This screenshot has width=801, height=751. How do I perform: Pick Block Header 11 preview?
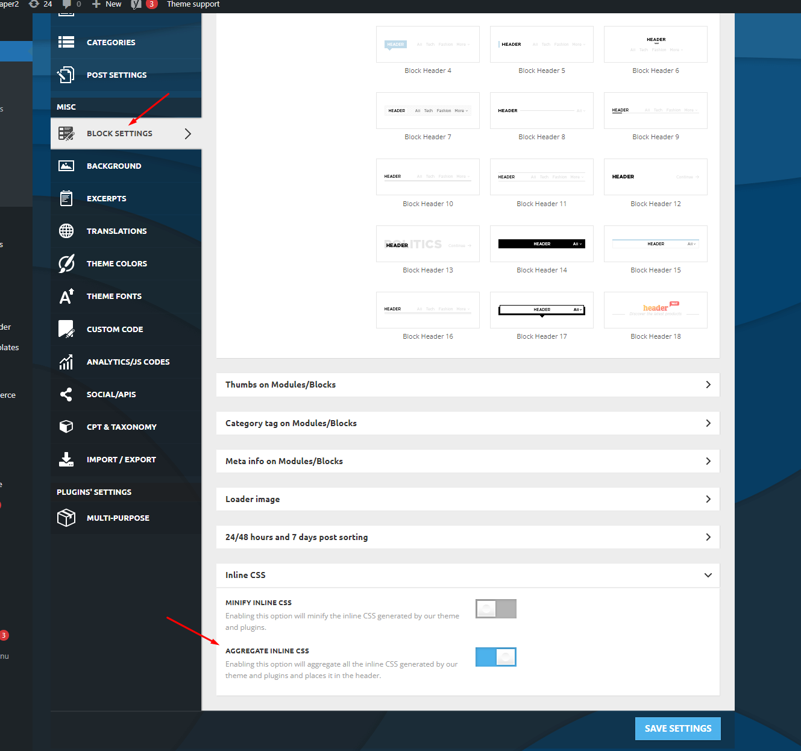click(x=542, y=177)
